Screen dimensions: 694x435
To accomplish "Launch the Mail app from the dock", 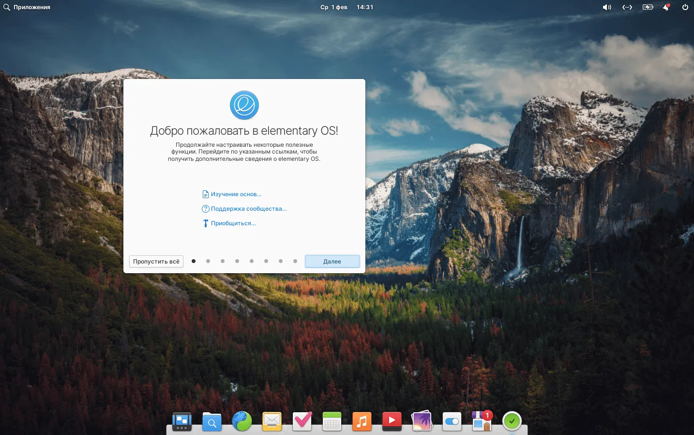I will click(272, 421).
